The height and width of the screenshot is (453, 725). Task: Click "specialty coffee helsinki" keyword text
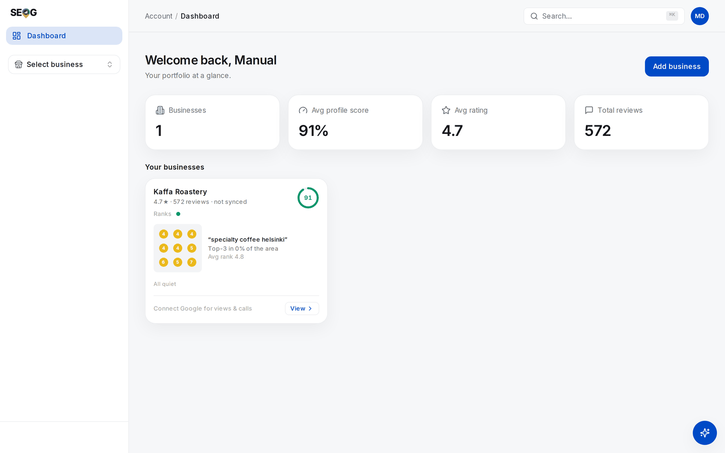248,240
